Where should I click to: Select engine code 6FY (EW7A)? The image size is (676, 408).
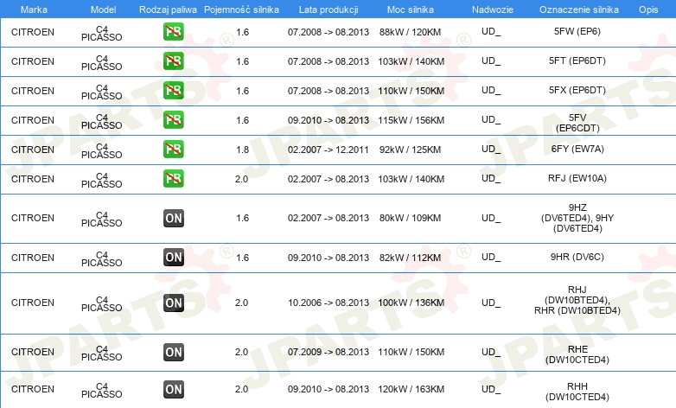point(577,149)
